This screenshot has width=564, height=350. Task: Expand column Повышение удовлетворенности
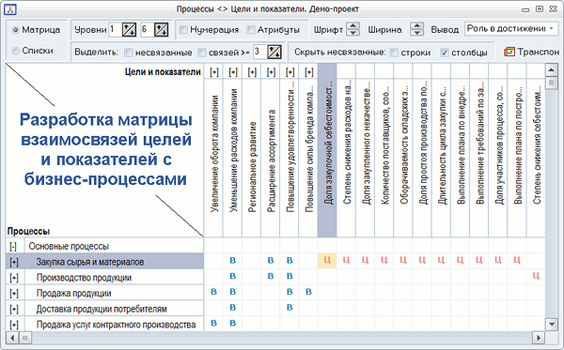(x=290, y=72)
